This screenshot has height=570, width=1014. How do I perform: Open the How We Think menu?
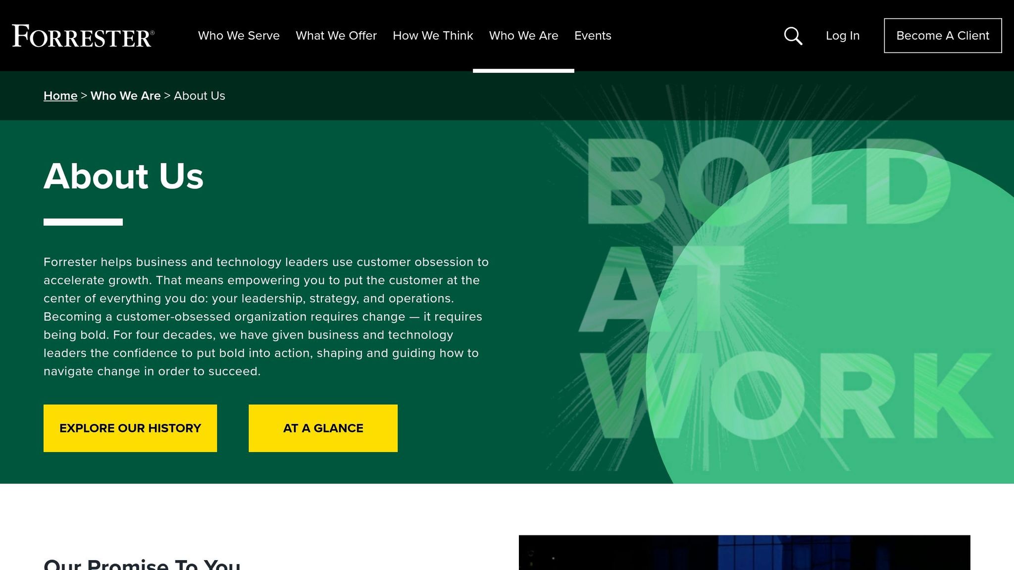pos(433,36)
